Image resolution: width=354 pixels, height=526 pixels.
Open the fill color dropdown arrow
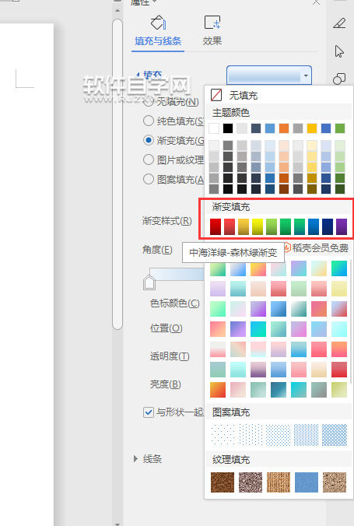pos(306,75)
